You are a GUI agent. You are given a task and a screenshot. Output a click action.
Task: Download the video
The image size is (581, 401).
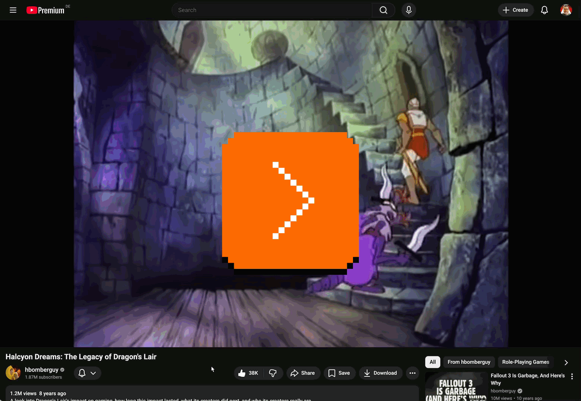click(x=381, y=373)
